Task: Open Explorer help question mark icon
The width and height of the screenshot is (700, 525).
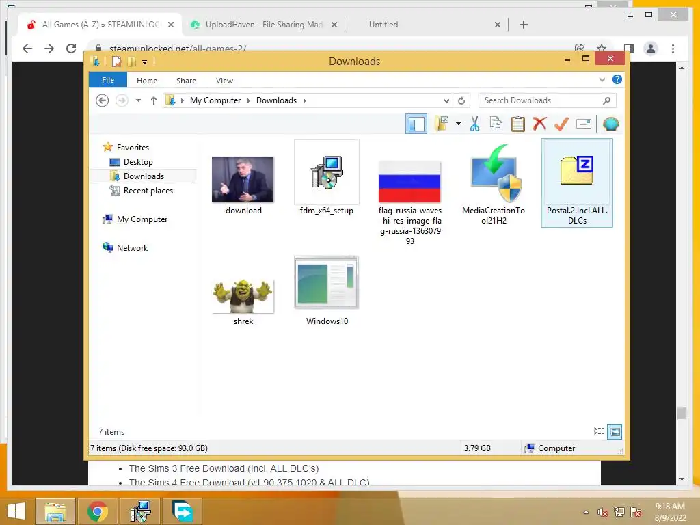Action: (x=617, y=79)
